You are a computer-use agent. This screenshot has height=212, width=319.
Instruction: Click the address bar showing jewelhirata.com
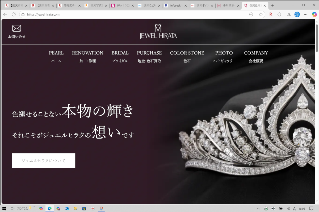[133, 15]
